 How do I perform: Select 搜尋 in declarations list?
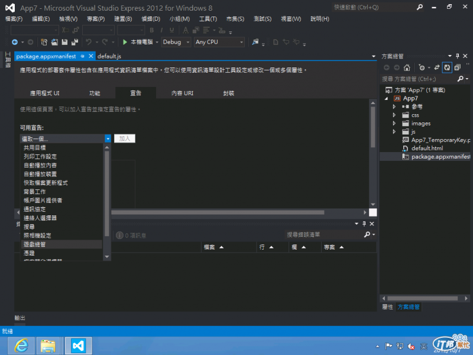pyautogui.click(x=62, y=227)
